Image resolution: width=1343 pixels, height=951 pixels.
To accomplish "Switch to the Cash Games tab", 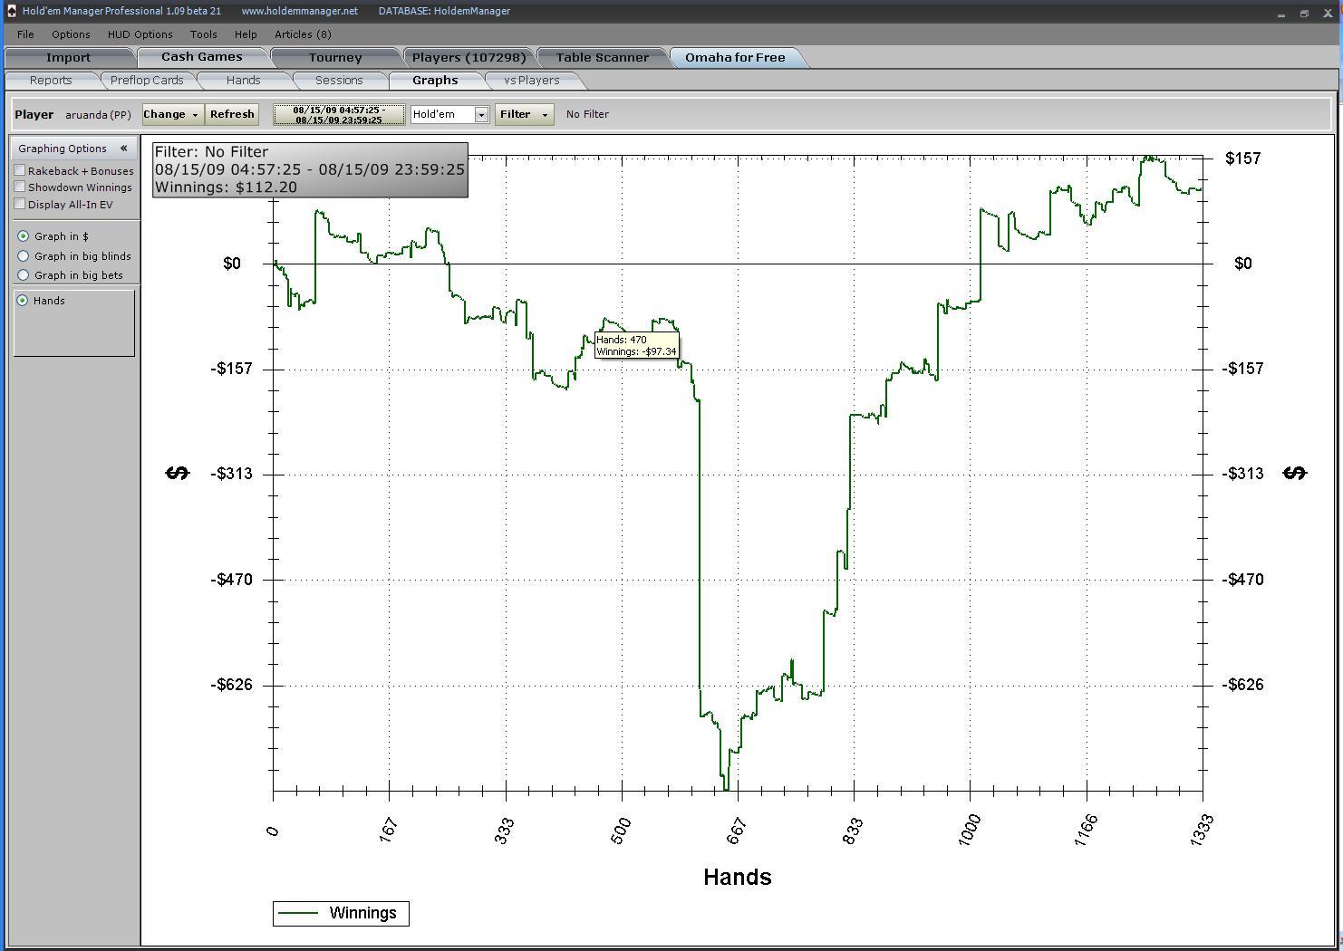I will click(x=202, y=56).
